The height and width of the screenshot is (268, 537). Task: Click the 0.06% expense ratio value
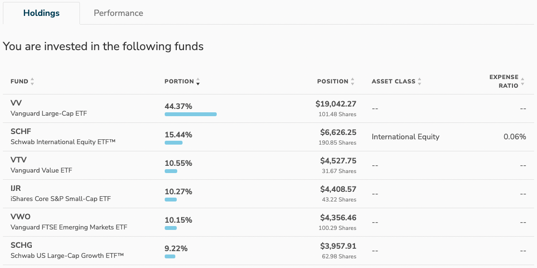click(515, 137)
